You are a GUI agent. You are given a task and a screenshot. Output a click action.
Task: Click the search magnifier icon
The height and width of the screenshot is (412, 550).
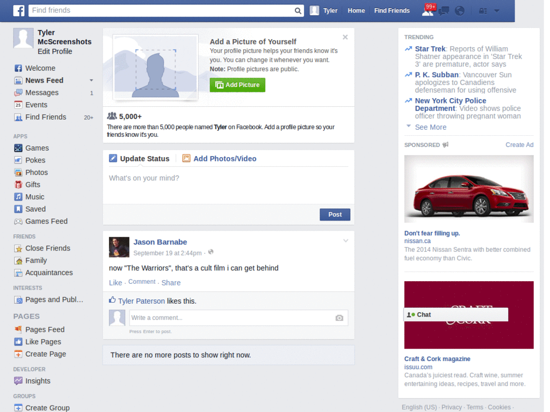tap(298, 11)
